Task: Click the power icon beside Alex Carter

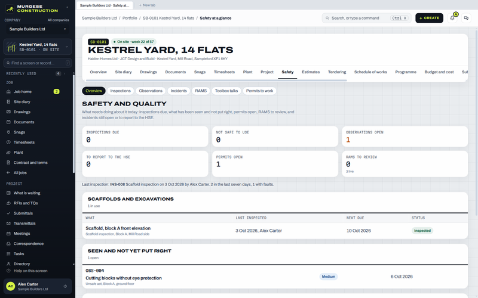Action: pos(65,286)
